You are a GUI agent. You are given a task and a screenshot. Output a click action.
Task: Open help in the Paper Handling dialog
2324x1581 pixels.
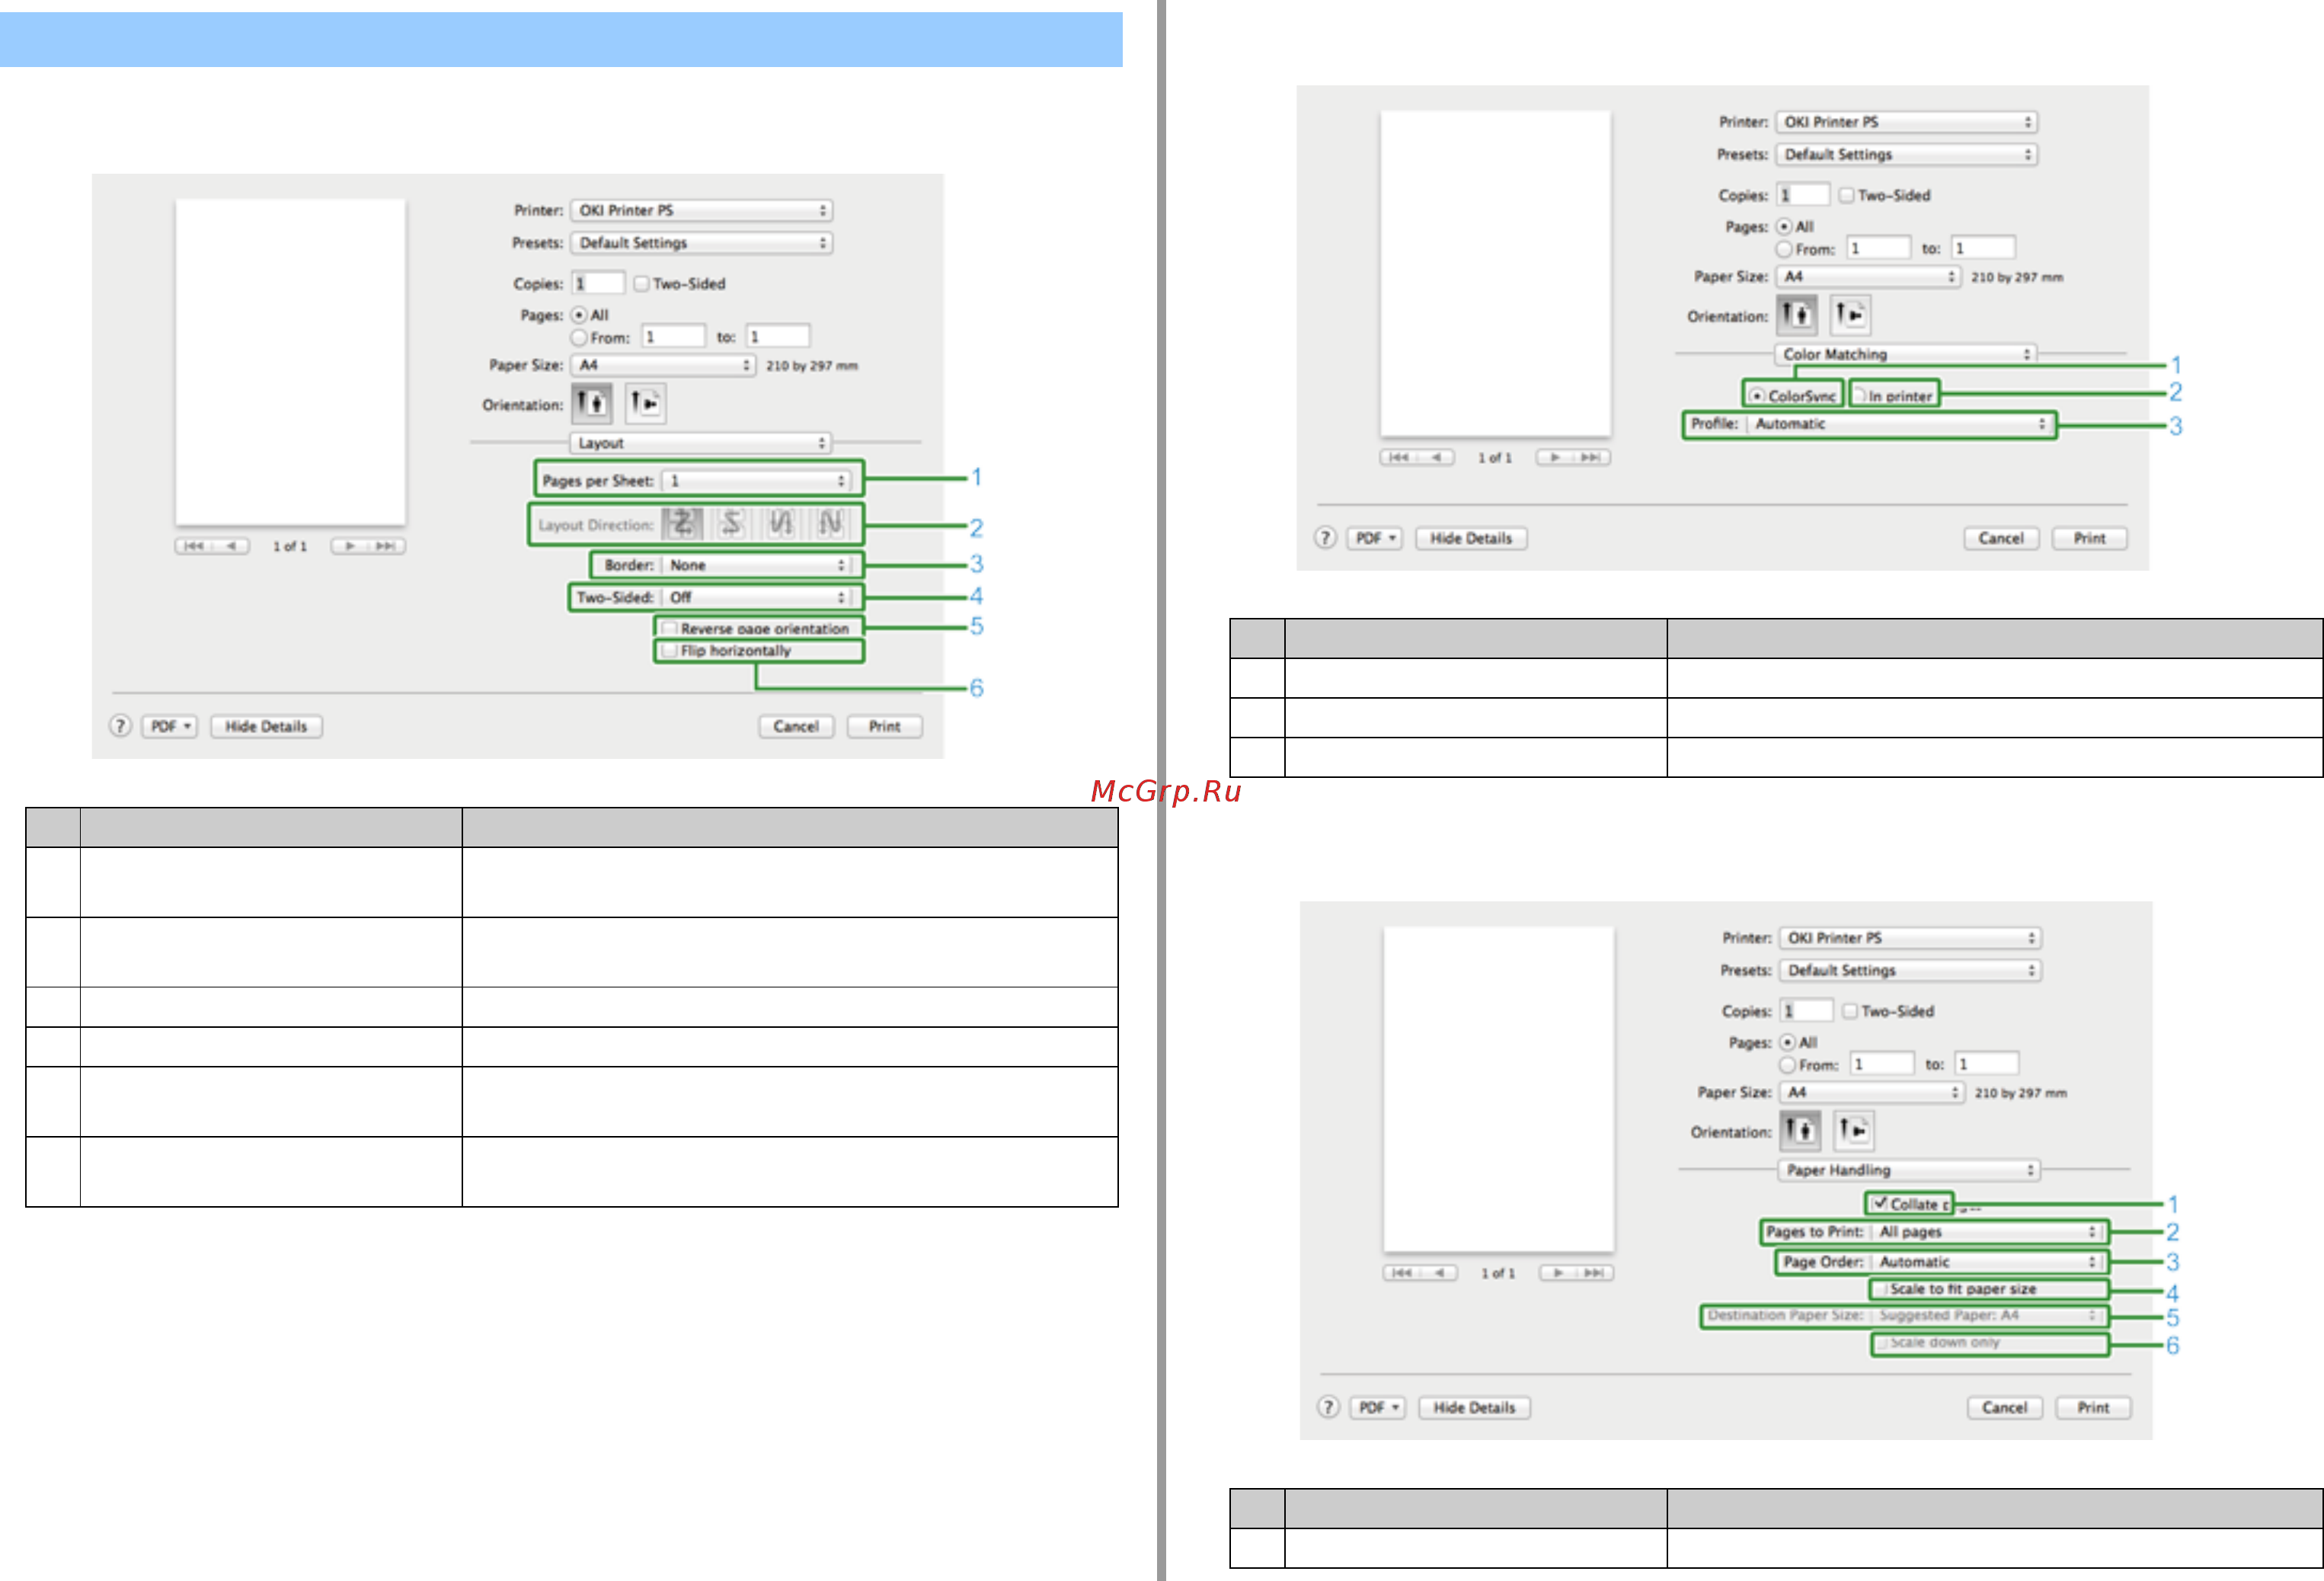pyautogui.click(x=1328, y=1407)
